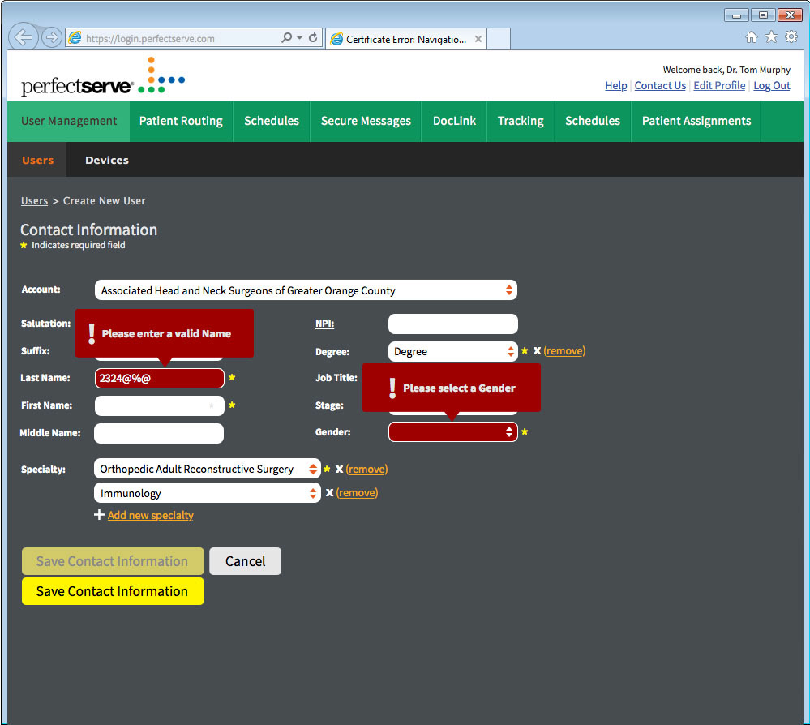Image resolution: width=810 pixels, height=725 pixels.
Task: Click the perfectserve logo
Action: pos(103,77)
